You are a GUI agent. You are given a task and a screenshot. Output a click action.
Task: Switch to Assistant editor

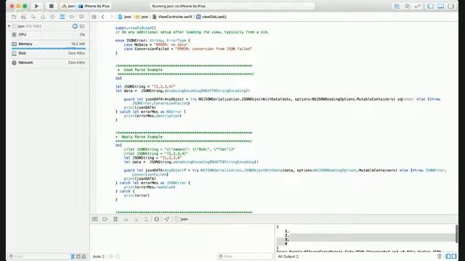408,6
